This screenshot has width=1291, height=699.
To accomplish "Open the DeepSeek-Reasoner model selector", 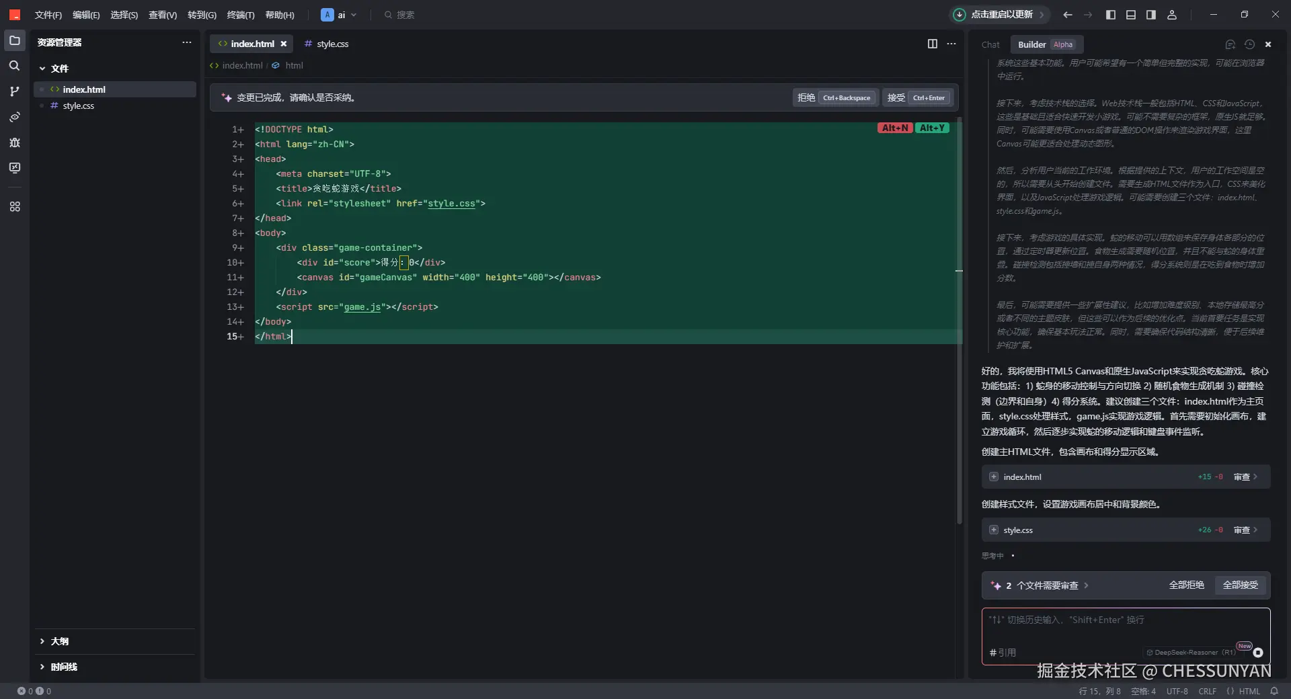I will tap(1191, 653).
